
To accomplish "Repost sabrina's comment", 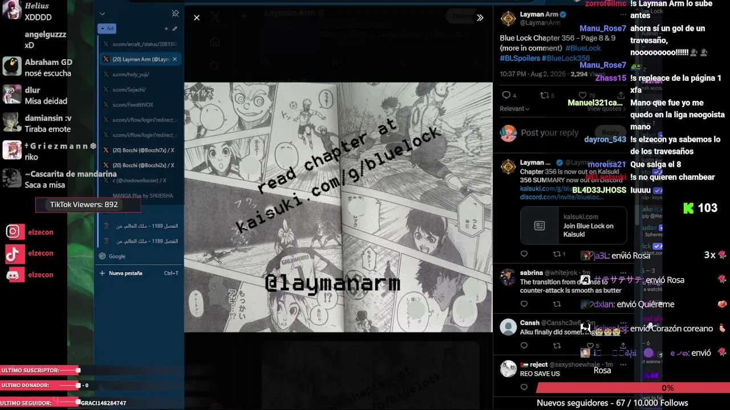I will (x=557, y=304).
